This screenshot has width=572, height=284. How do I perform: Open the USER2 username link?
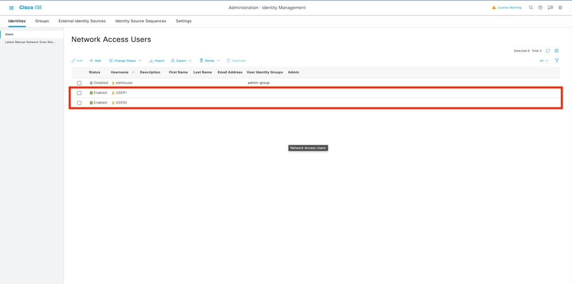pyautogui.click(x=121, y=102)
